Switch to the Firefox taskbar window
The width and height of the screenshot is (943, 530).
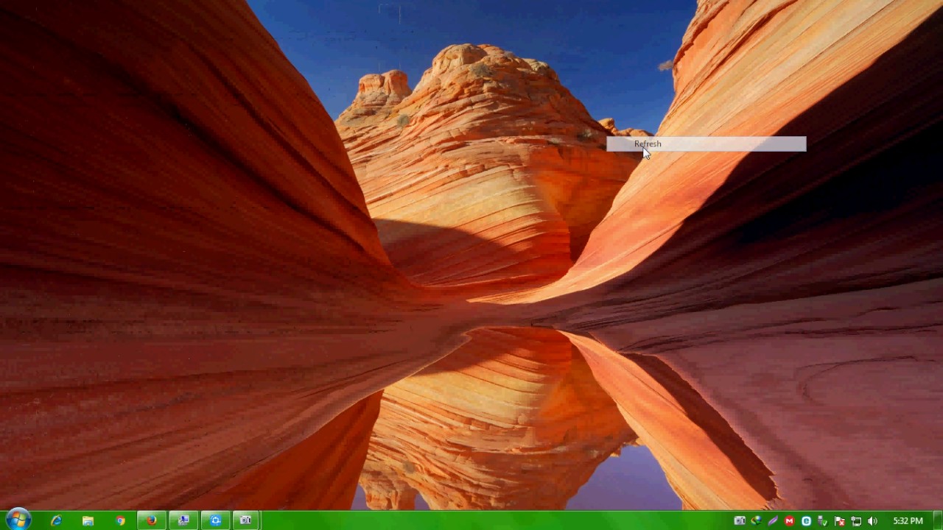coord(152,520)
